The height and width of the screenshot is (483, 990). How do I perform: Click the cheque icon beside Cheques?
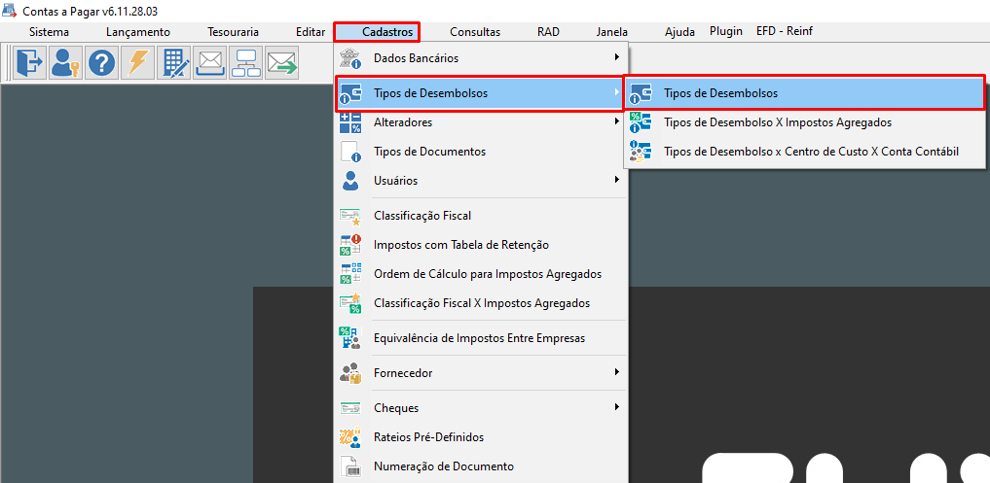[x=349, y=408]
